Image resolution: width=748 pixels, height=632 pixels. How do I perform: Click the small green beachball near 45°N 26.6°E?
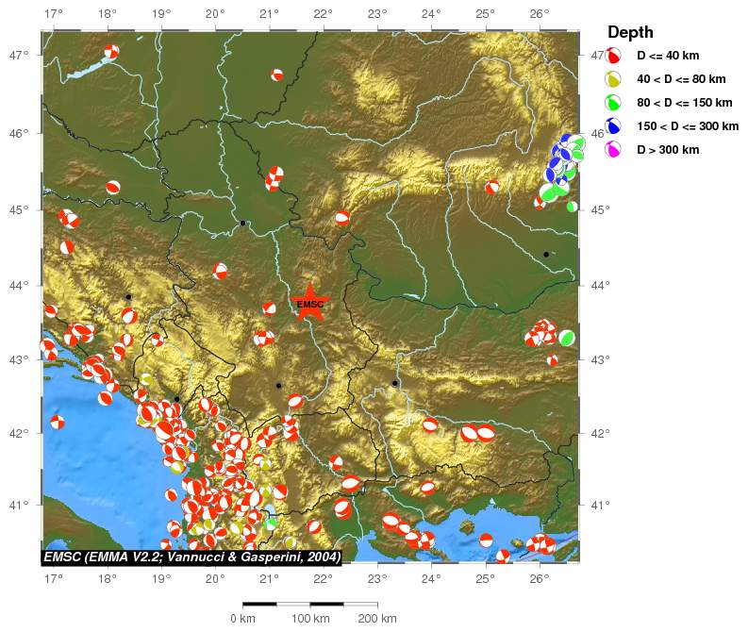click(572, 207)
